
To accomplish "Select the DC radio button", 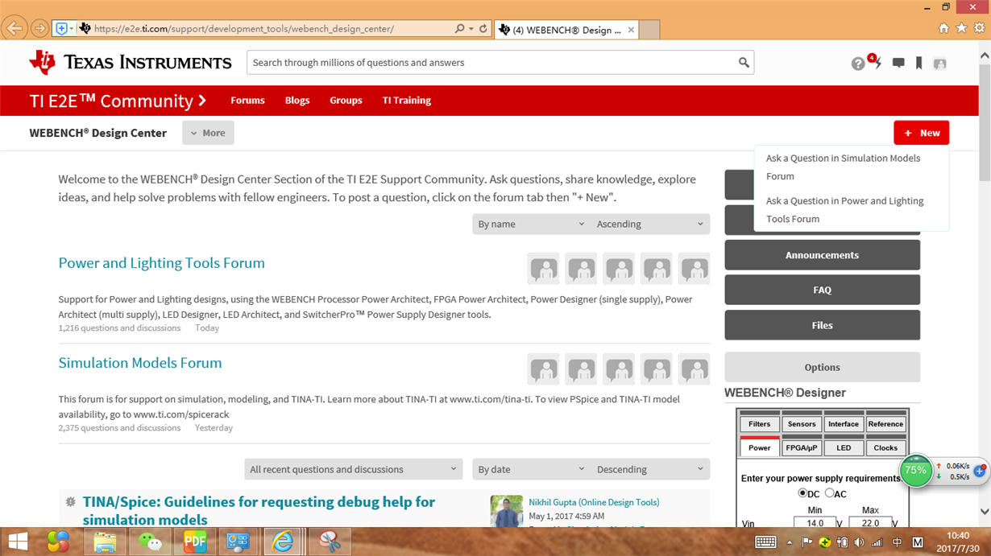I will click(x=802, y=493).
